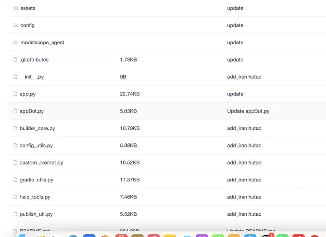
Task: Click 'add jiran hutao' commit for publish_util.py
Action: pyautogui.click(x=244, y=214)
